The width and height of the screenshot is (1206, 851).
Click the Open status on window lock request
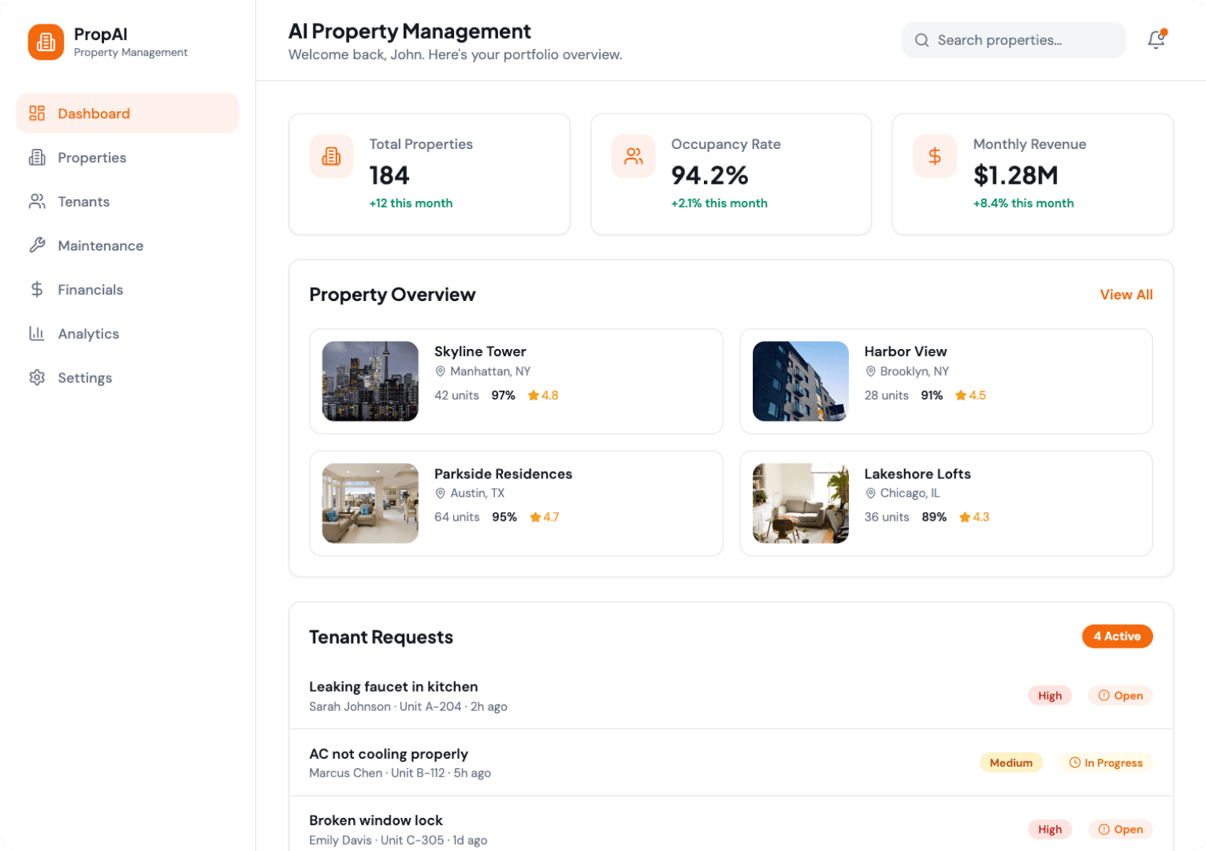[x=1120, y=829]
